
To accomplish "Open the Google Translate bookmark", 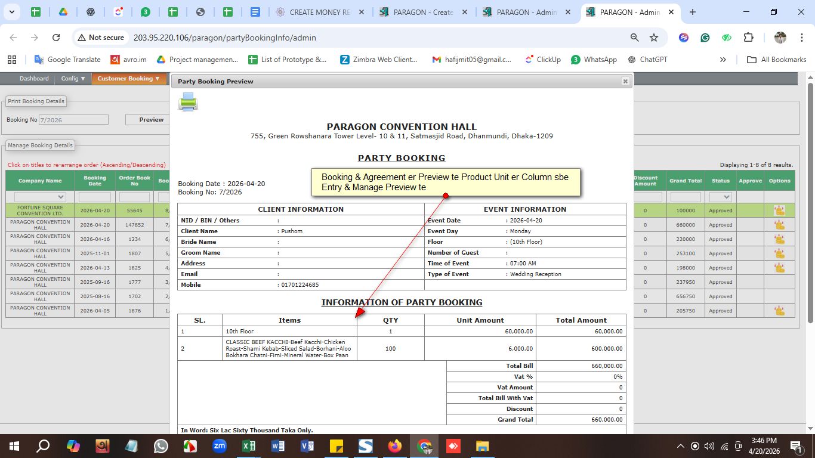I will click(67, 60).
